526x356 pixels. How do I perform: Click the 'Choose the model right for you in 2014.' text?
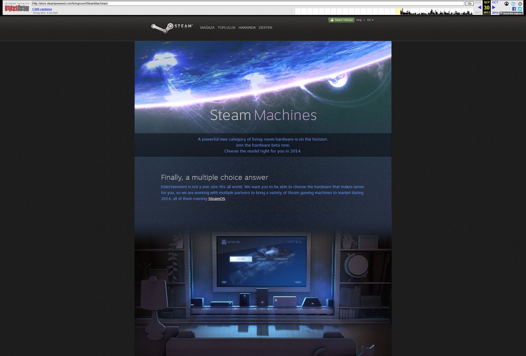[x=263, y=151]
